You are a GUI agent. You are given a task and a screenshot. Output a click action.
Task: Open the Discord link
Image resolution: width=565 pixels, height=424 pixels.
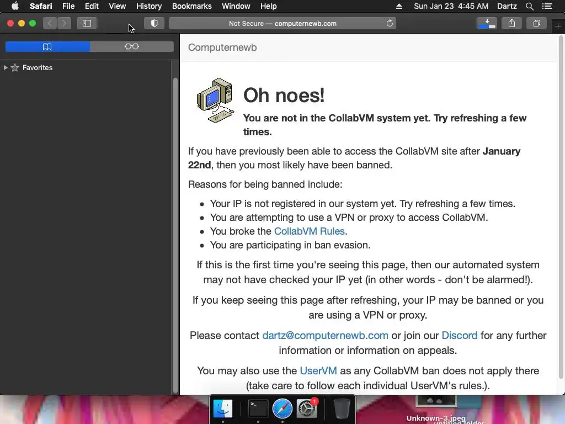pyautogui.click(x=459, y=335)
